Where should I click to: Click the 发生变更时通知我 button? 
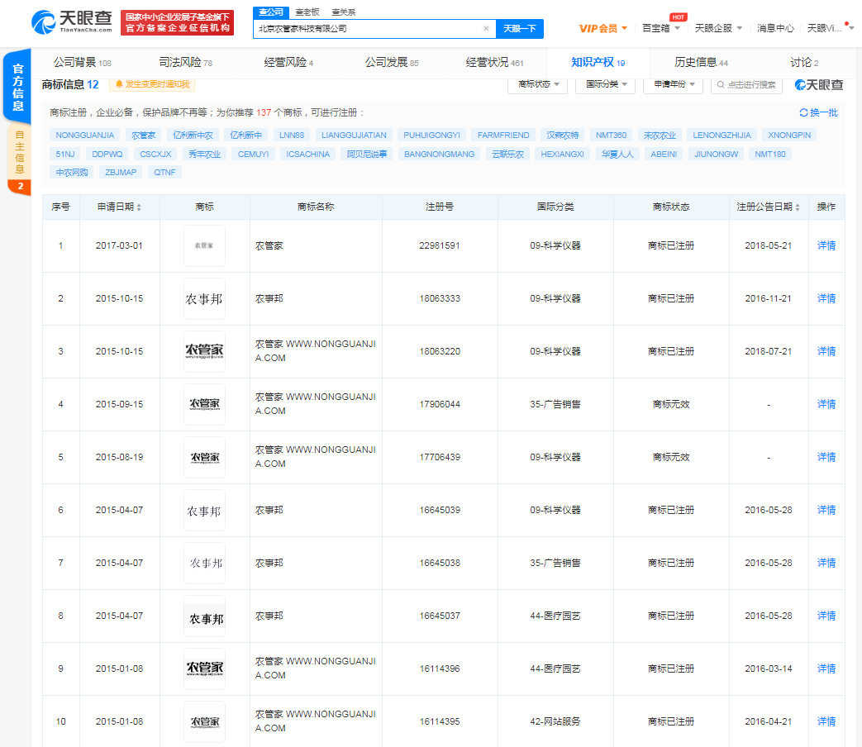(152, 84)
